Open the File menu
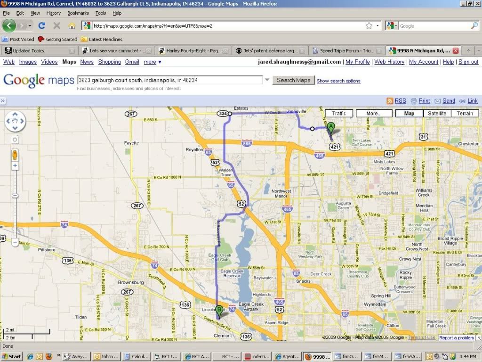482x362 pixels. (6, 13)
